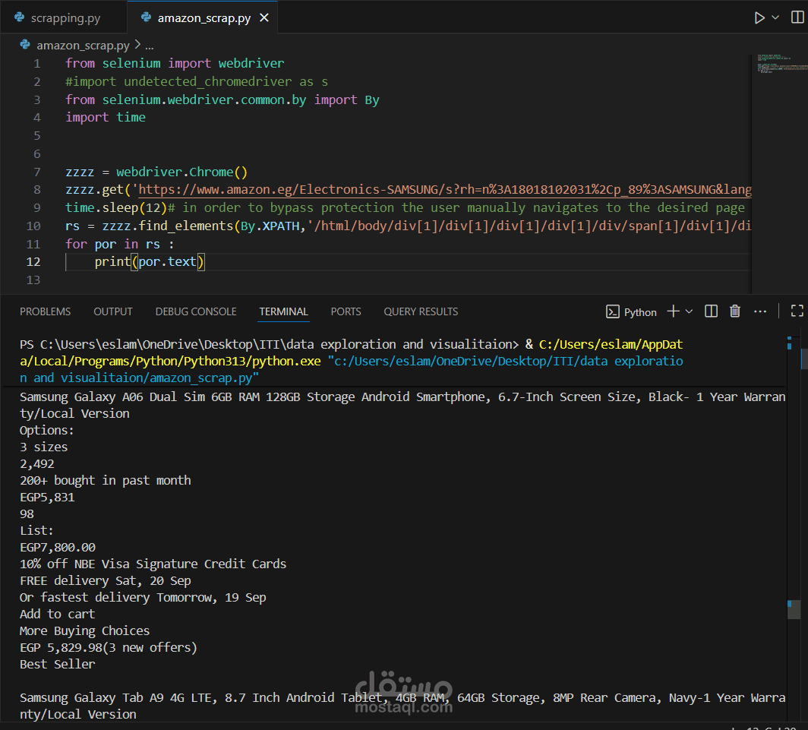The height and width of the screenshot is (730, 808).
Task: Click 'Add to cart' terminal output line
Action: coord(57,614)
